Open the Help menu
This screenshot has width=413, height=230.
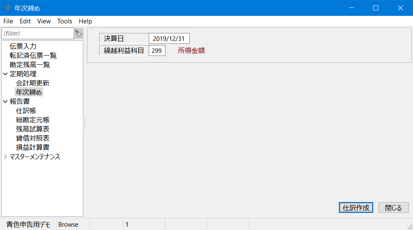point(85,21)
